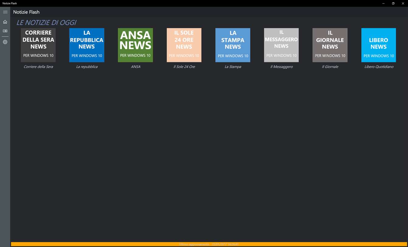Click the 'Notizie Flash' page title
Screen dimensions: 408x247
point(26,12)
